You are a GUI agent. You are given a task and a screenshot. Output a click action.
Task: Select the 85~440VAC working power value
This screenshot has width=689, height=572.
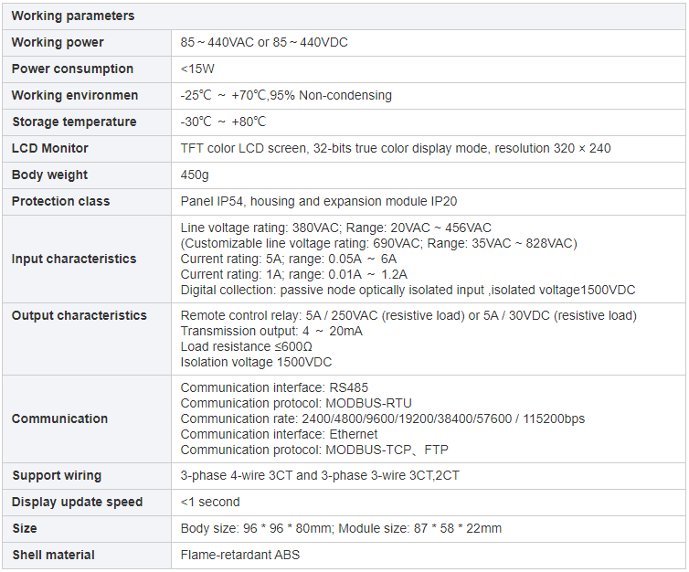click(264, 42)
